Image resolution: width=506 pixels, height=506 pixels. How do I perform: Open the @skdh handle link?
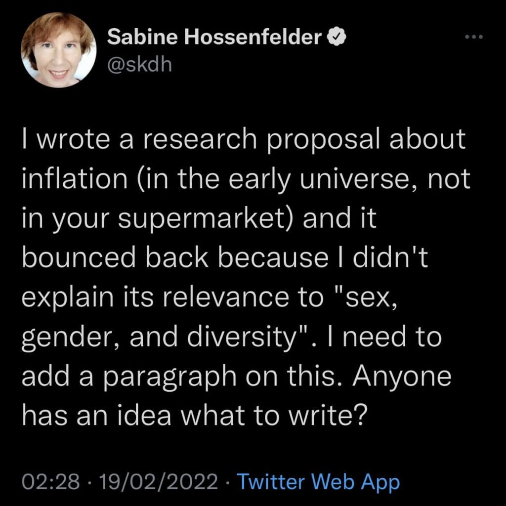coord(139,64)
